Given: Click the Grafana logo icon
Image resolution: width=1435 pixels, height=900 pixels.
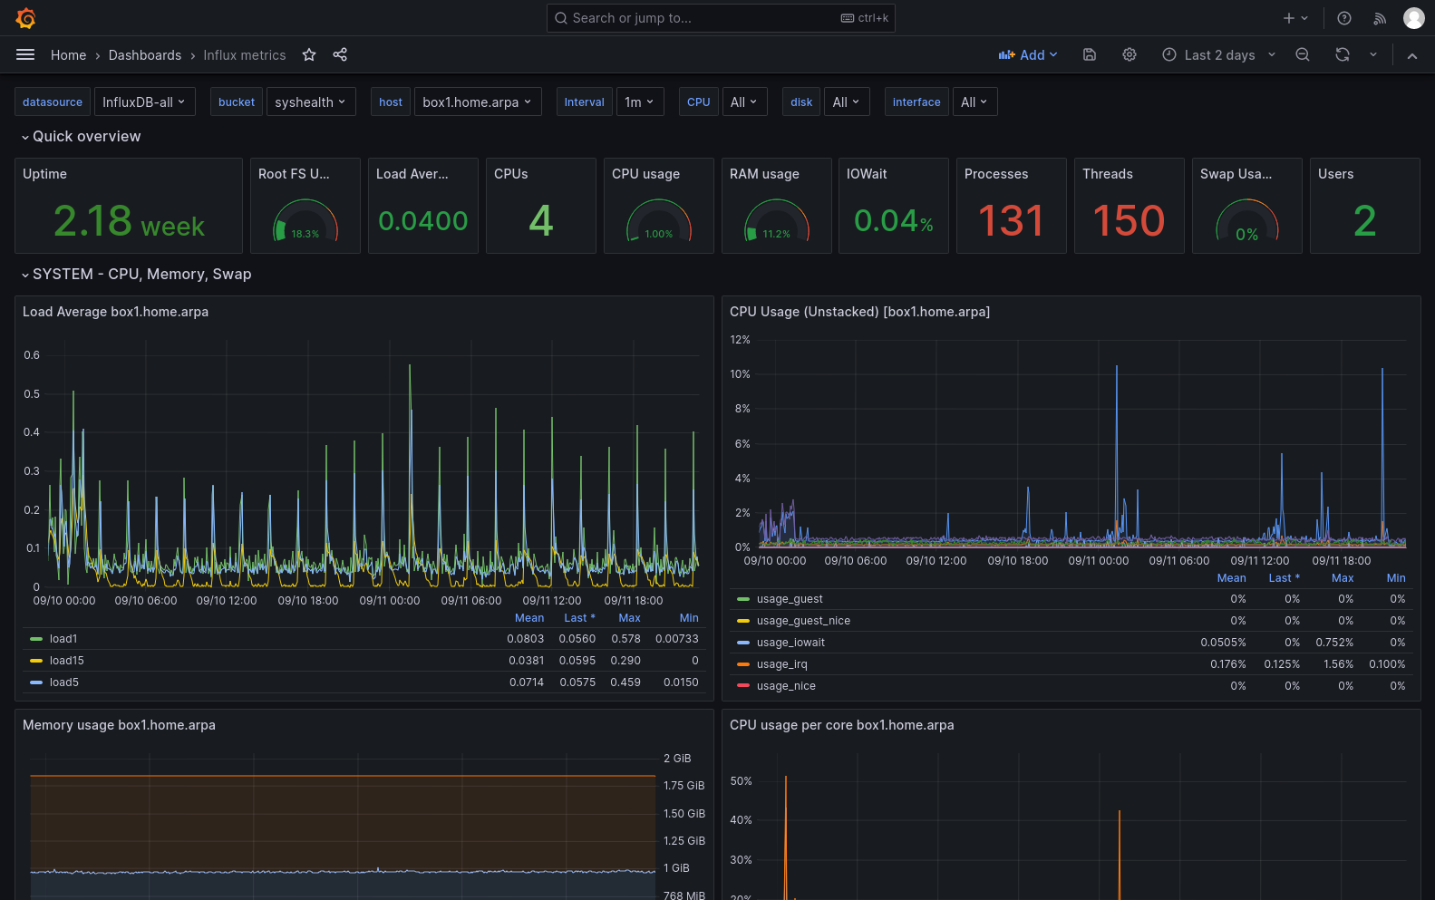Looking at the screenshot, I should point(25,18).
